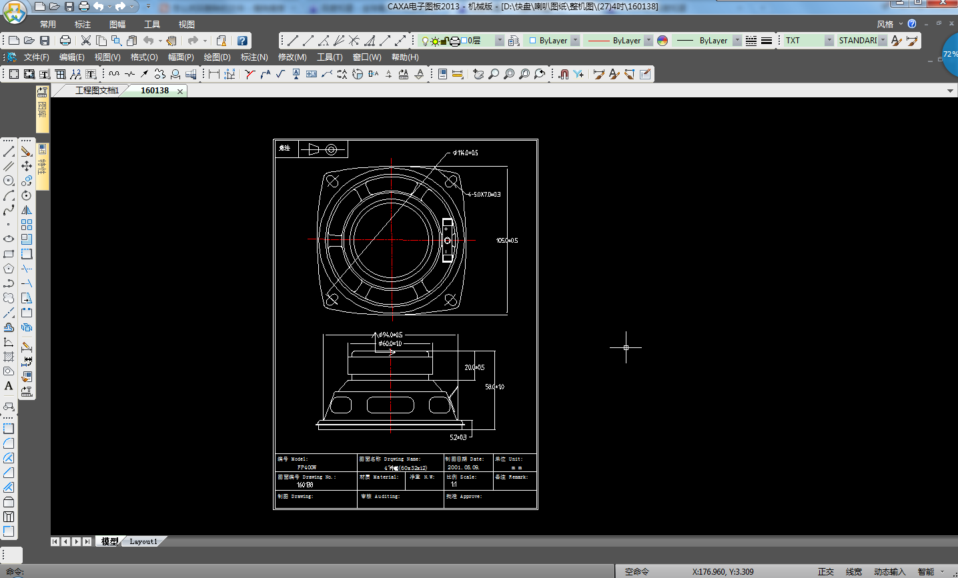Expand the STANDARD dimension style dropdown
Viewport: 958px width, 578px height.
pos(883,41)
